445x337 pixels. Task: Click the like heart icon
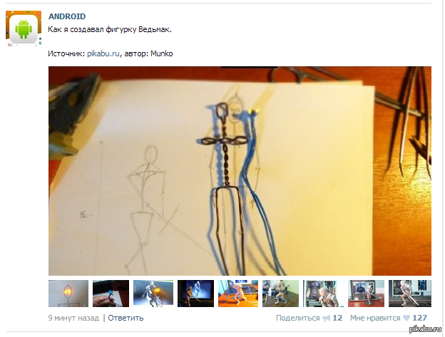click(406, 318)
